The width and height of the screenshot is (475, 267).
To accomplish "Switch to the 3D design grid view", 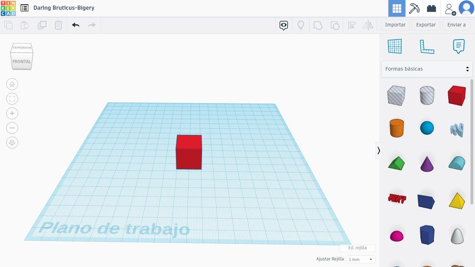I will (397, 8).
